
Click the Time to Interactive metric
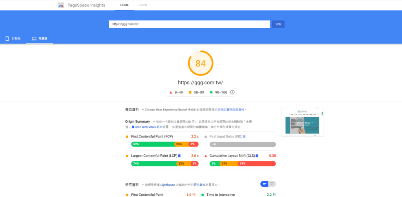(x=221, y=195)
